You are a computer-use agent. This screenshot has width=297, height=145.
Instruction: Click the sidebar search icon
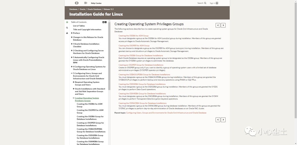pos(67,28)
